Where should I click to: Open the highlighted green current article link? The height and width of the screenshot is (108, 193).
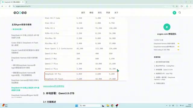(25, 89)
